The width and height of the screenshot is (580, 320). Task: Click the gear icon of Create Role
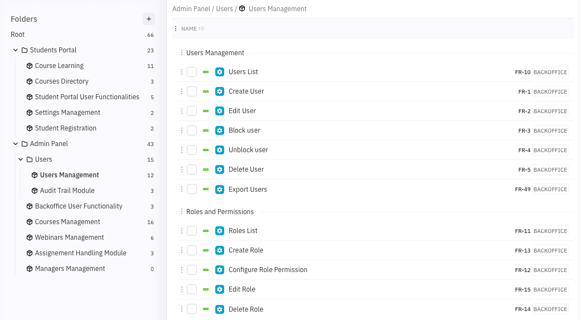click(x=220, y=250)
